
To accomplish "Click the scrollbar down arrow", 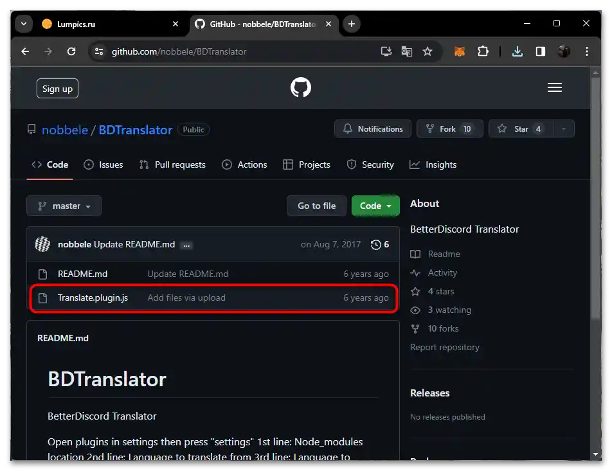I will click(595, 454).
